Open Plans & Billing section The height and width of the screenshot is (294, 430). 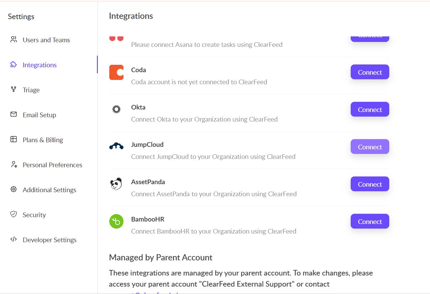tap(43, 140)
